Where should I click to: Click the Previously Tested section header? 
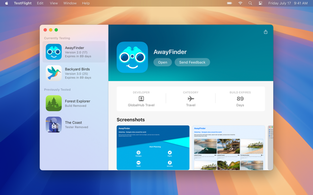pos(57,90)
